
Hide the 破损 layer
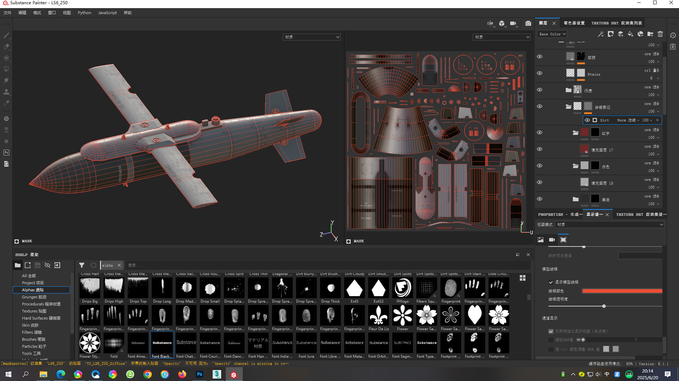pos(540,56)
